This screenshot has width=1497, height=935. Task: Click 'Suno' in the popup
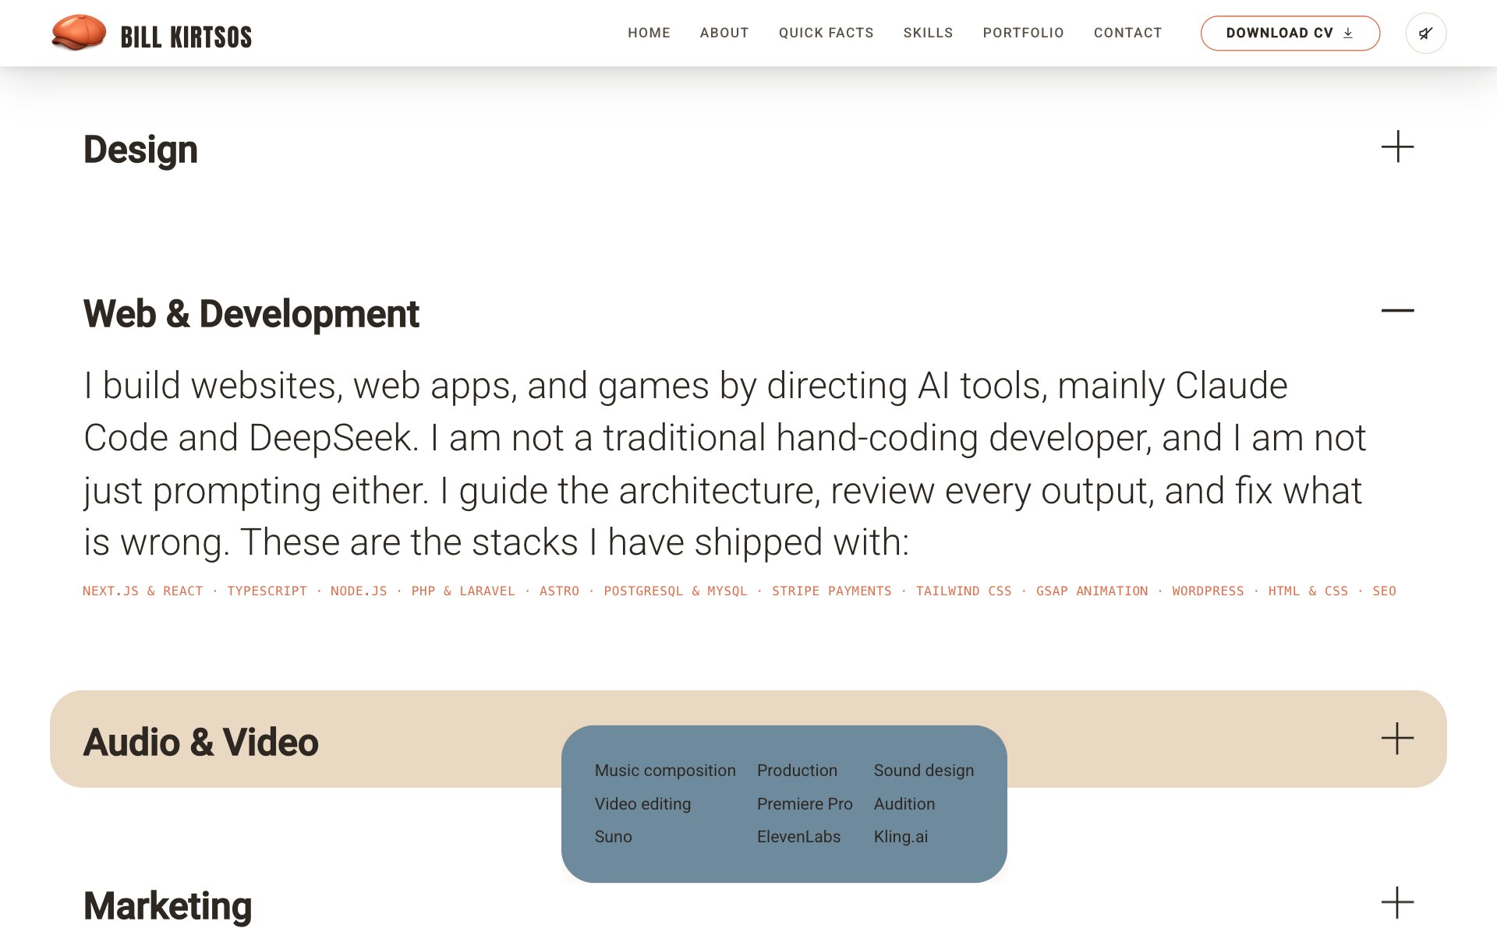[x=613, y=837]
